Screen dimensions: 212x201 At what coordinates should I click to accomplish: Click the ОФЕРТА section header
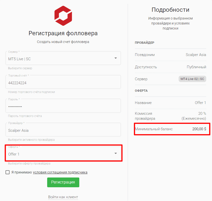click(141, 91)
